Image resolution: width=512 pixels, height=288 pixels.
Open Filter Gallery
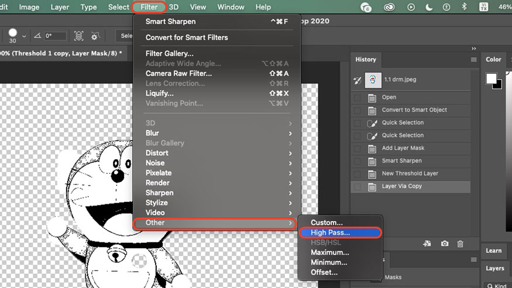[217, 53]
